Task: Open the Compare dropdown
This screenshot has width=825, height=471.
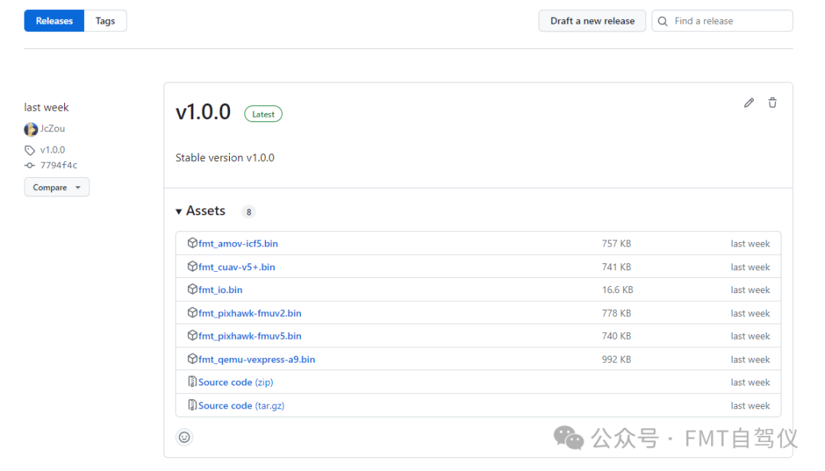Action: tap(57, 187)
